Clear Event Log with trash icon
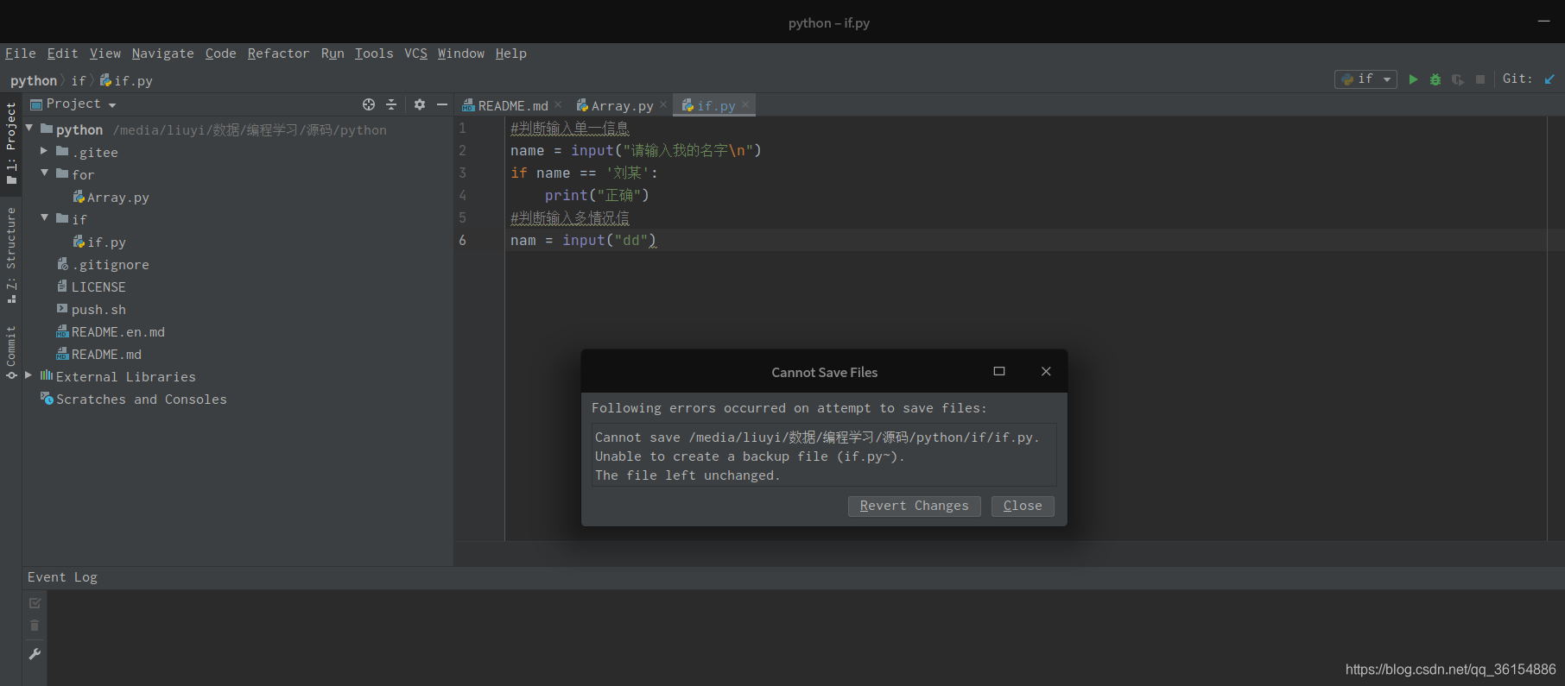 (35, 626)
